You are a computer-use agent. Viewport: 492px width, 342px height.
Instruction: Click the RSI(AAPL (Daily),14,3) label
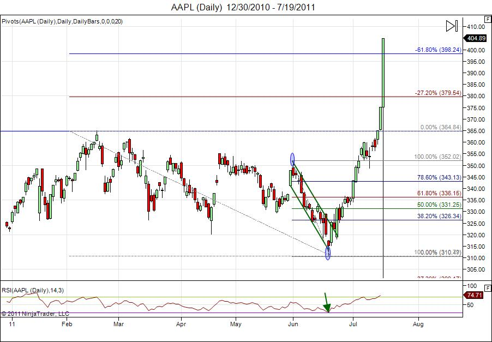(33, 290)
